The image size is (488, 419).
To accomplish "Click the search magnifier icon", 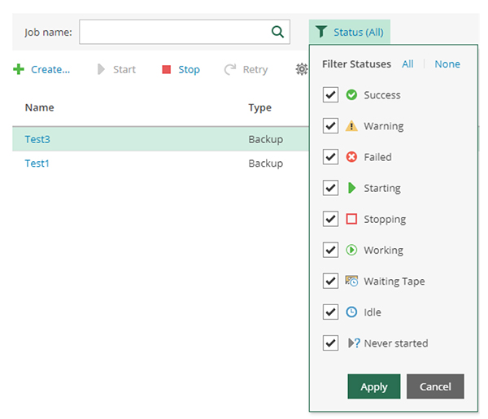I will click(277, 32).
